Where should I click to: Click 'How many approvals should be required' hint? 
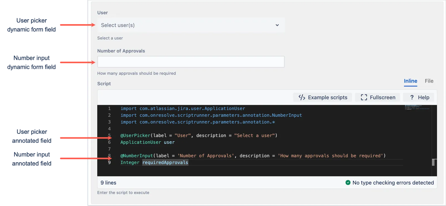point(137,73)
